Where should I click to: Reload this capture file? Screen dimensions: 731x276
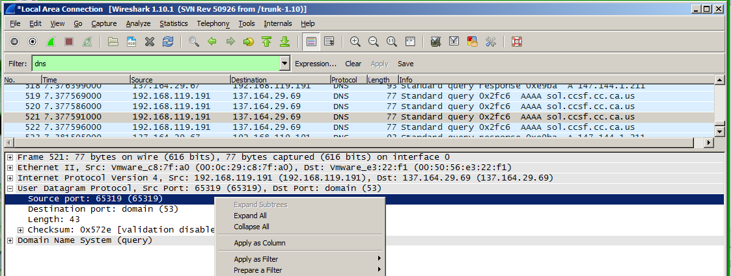[168, 42]
